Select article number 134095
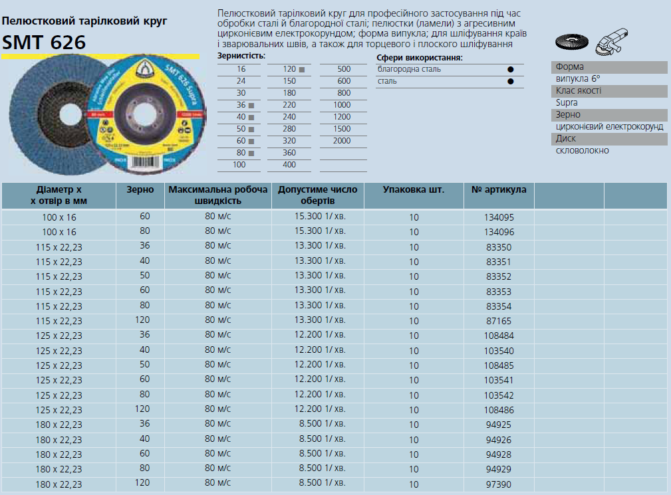Viewport: 671px width, 495px height. click(499, 217)
